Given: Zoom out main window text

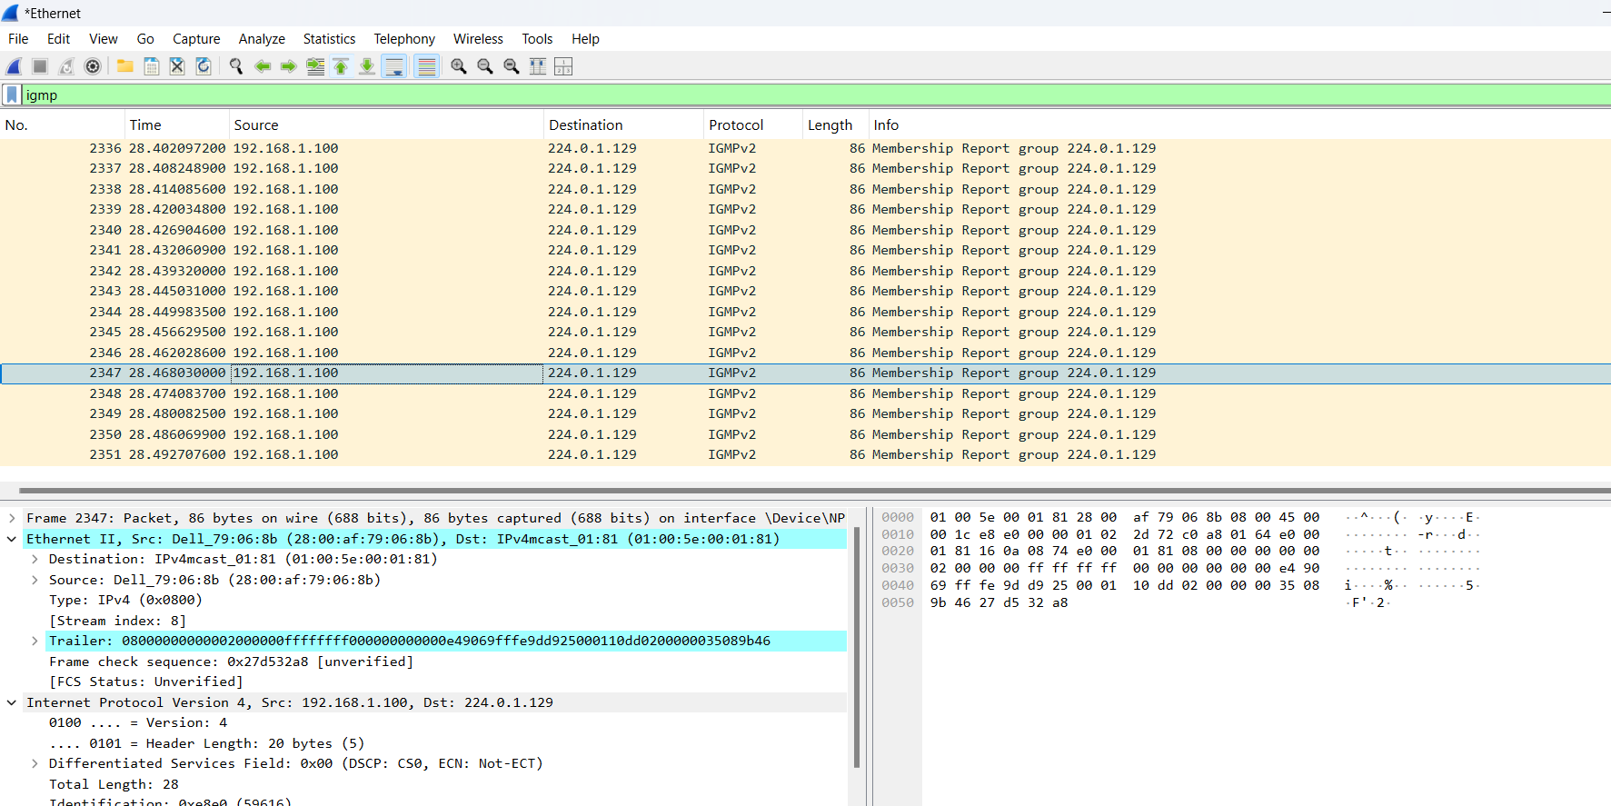Looking at the screenshot, I should (x=485, y=66).
